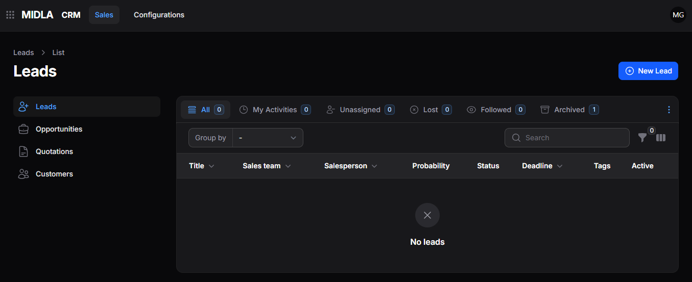Toggle columns with the columns icon

coord(661,138)
